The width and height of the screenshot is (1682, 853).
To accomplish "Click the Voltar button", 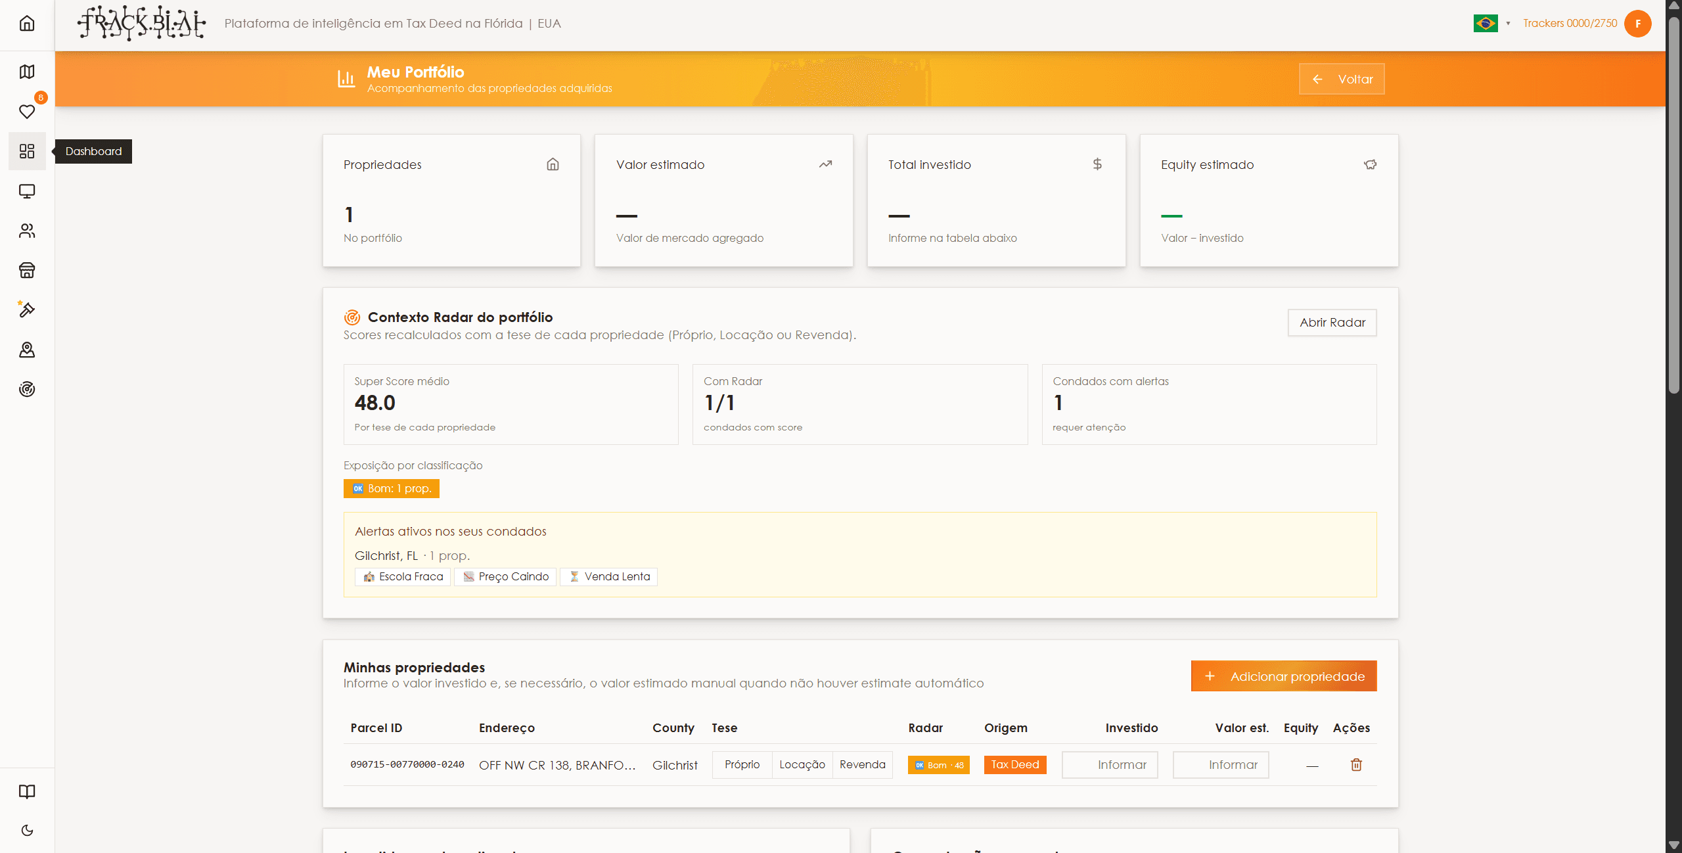I will tap(1342, 79).
